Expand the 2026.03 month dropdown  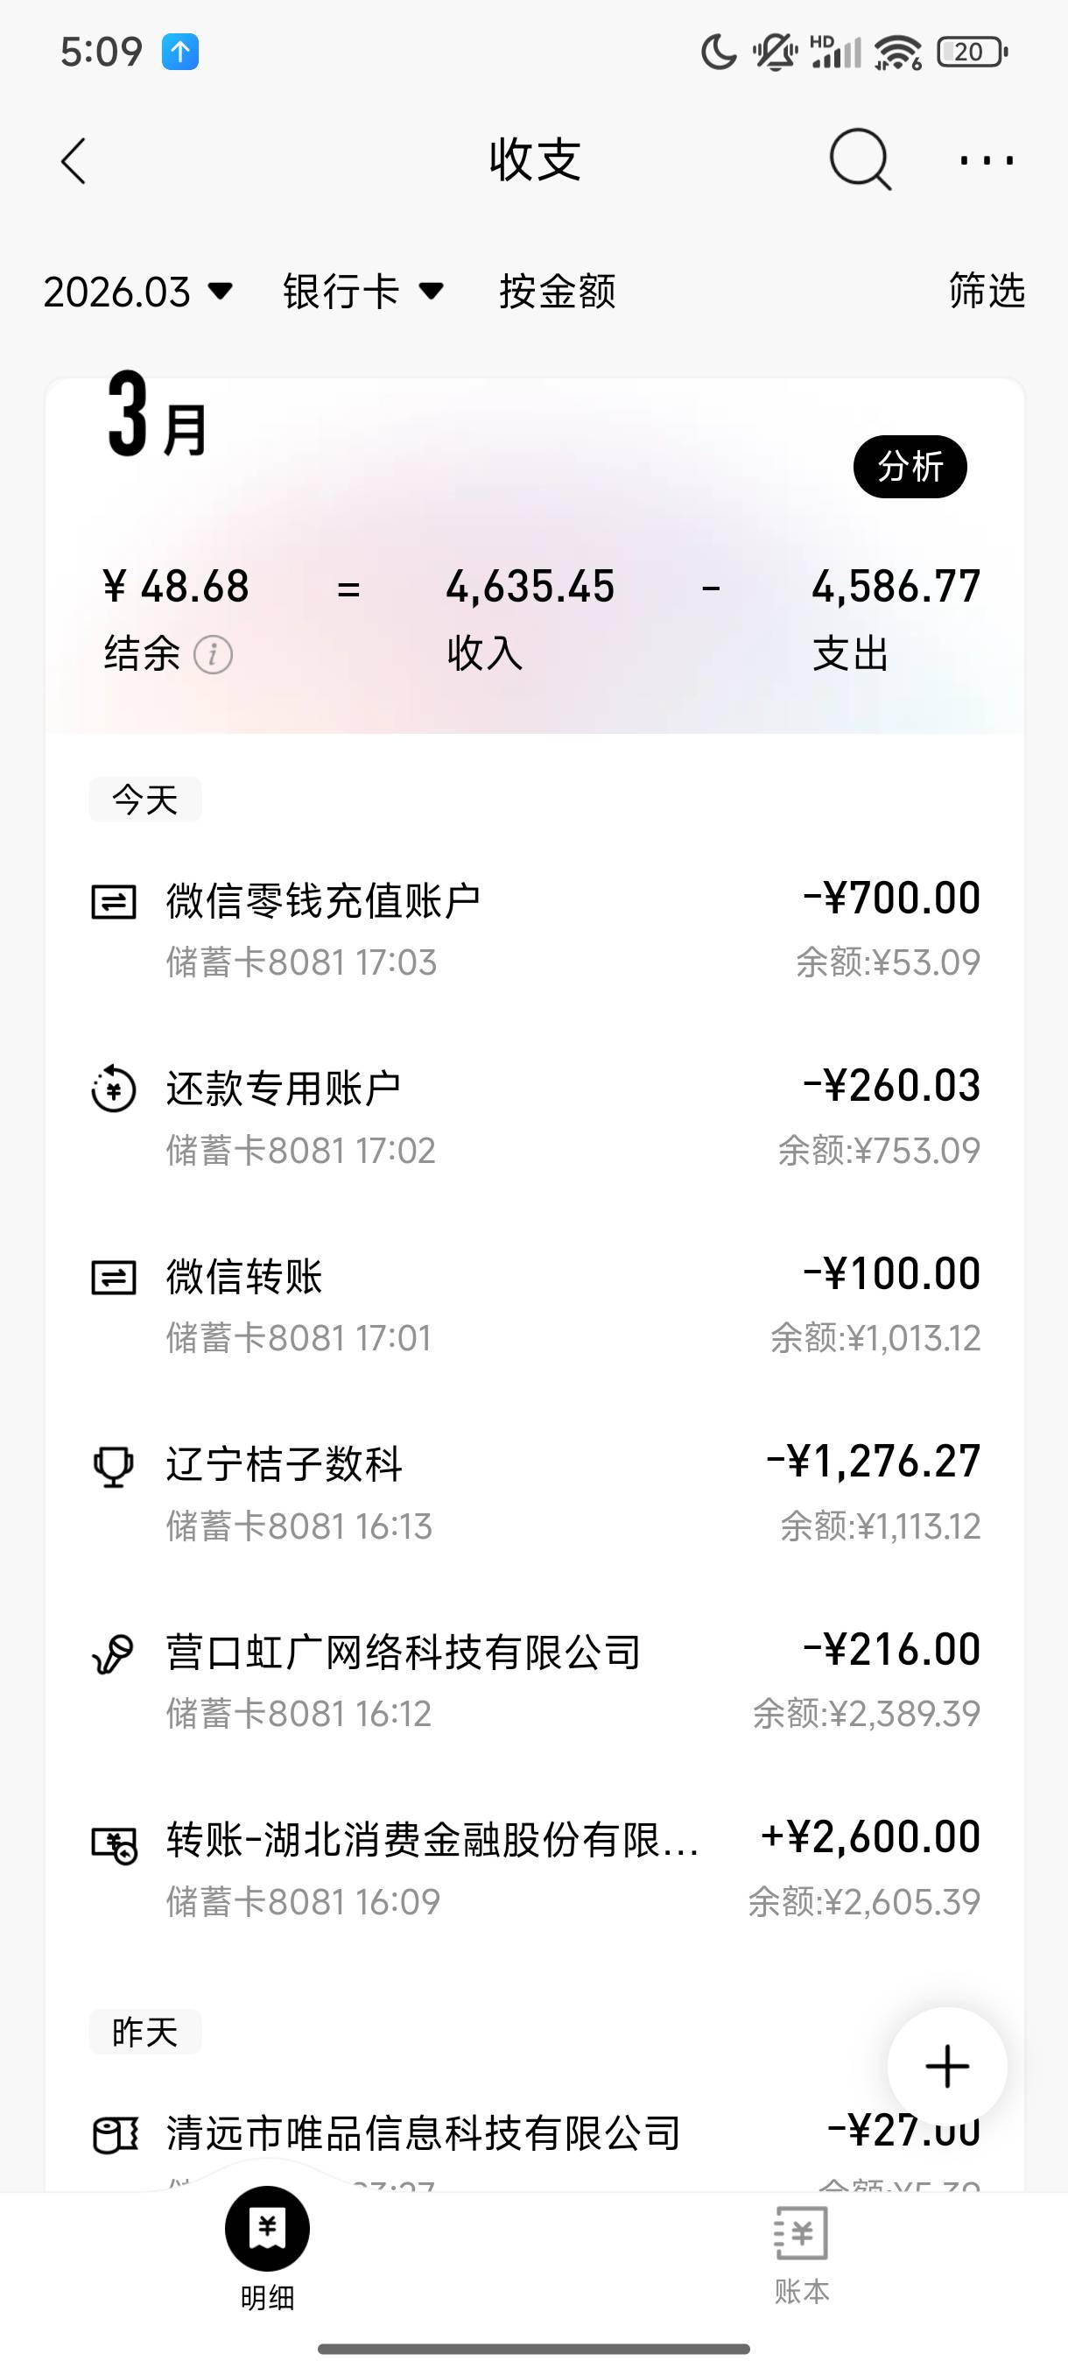(138, 292)
